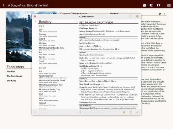Search the compendium with magnifier icon
Viewport: 173px width, 129px height.
pos(131,16)
